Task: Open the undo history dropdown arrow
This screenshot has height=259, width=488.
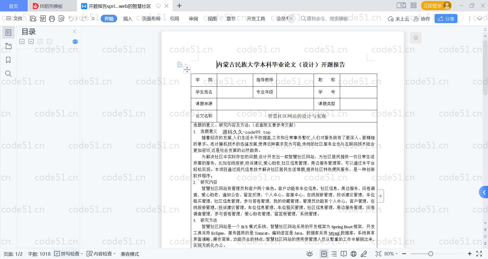Action: coord(76,19)
